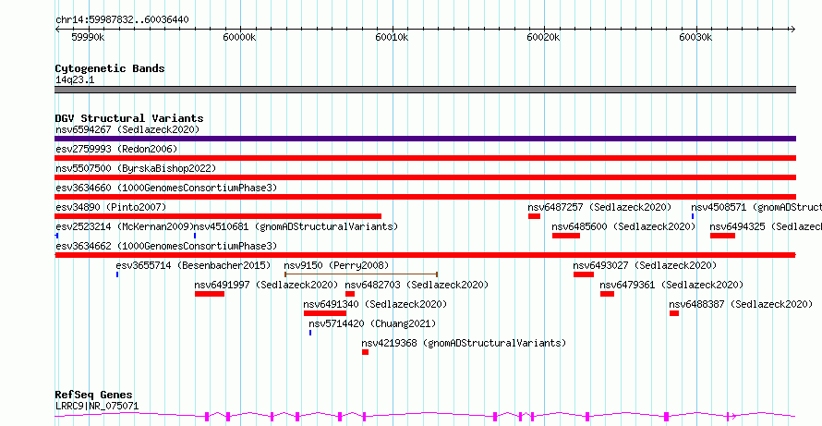
Task: Open nsv6479361 (Sedlazeck2020) label
Action: [x=671, y=285]
